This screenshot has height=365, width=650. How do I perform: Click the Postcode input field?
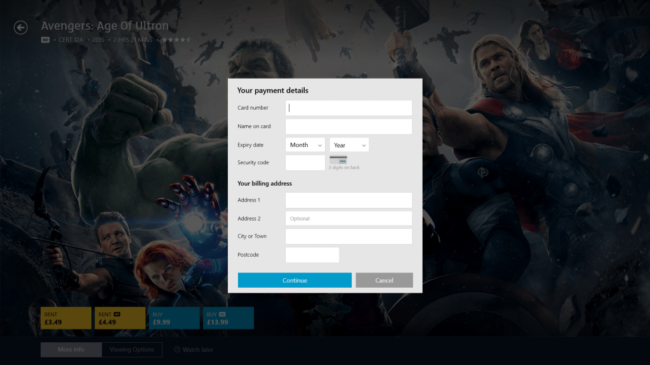[x=312, y=255]
